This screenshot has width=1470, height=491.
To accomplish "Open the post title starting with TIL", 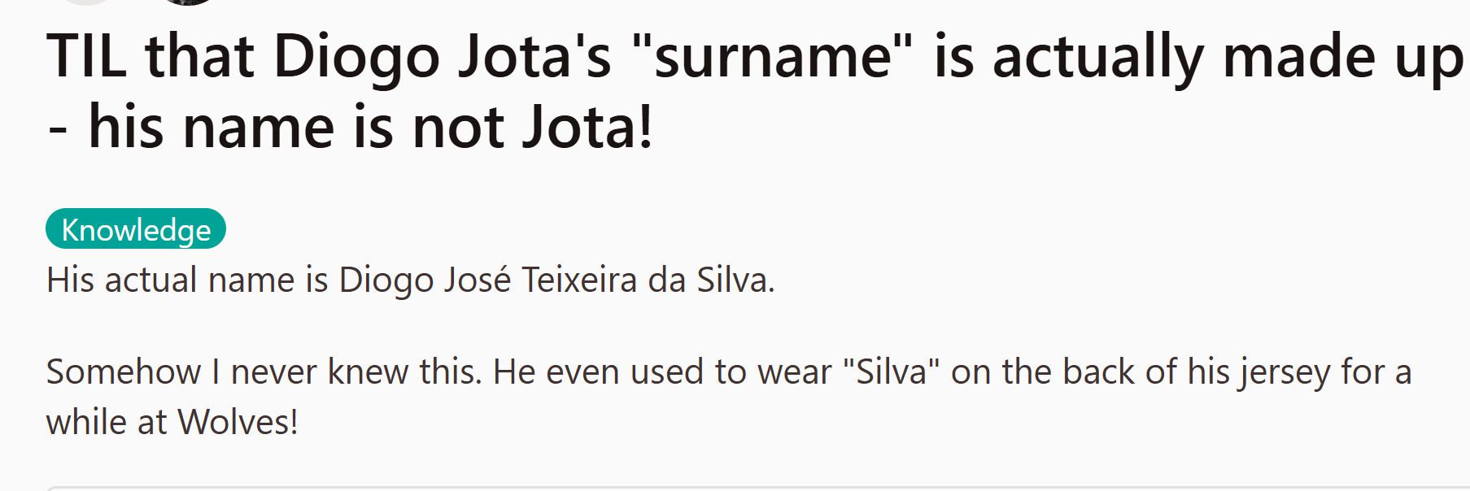I will pyautogui.click(x=754, y=92).
